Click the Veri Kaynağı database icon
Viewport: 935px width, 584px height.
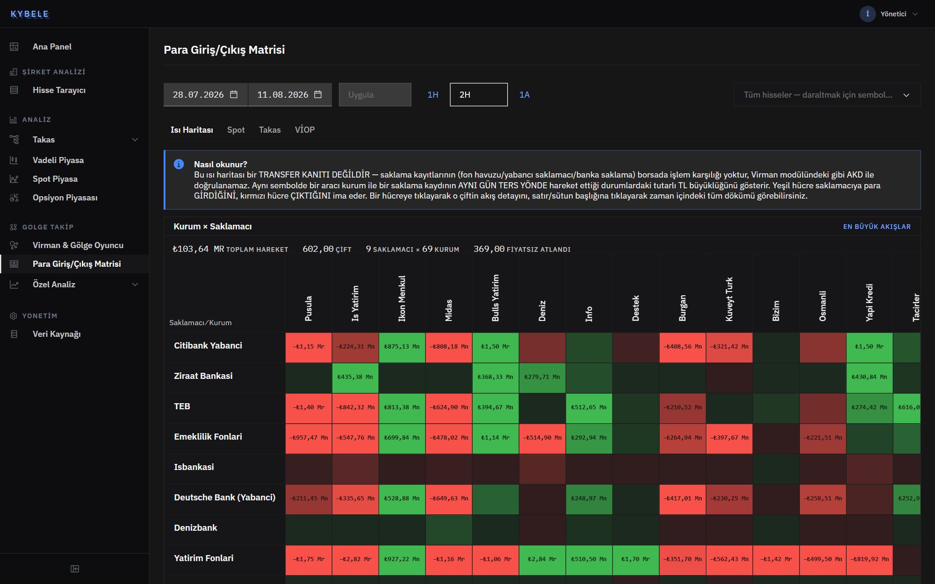14,334
